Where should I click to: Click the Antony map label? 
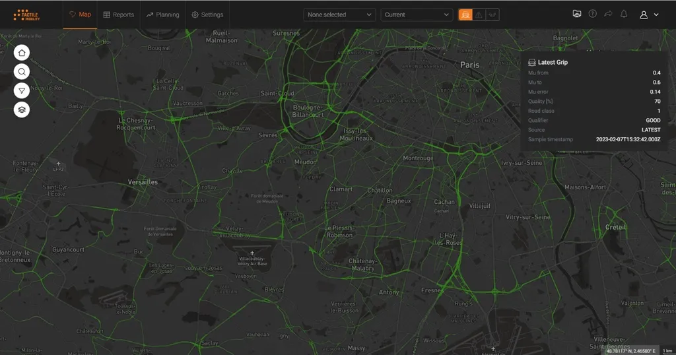click(388, 292)
